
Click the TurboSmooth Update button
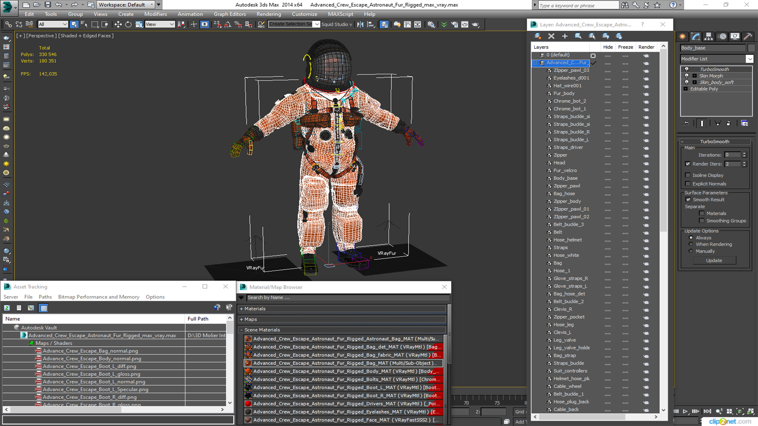[714, 261]
